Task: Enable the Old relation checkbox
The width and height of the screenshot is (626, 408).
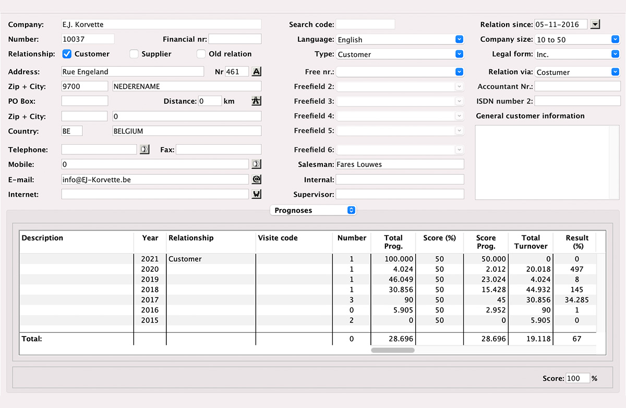Action: point(201,54)
